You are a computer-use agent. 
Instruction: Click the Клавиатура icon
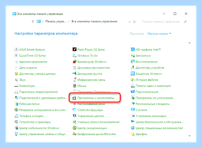click(16, 86)
